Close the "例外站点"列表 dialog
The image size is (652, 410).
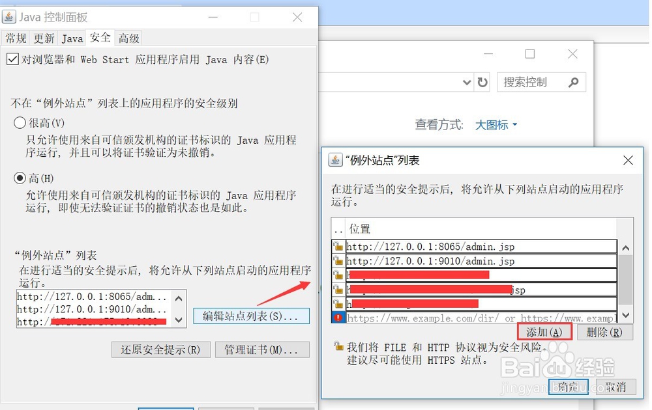628,160
